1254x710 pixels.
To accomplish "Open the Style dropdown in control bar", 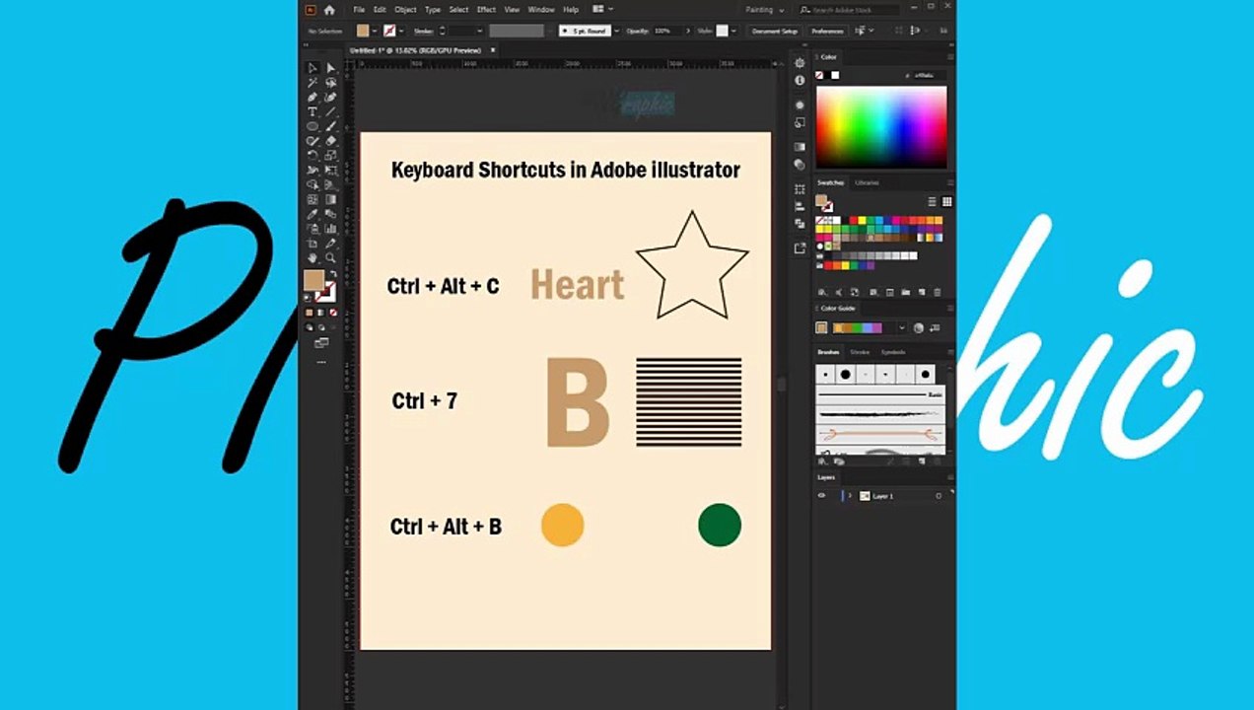I will click(733, 31).
